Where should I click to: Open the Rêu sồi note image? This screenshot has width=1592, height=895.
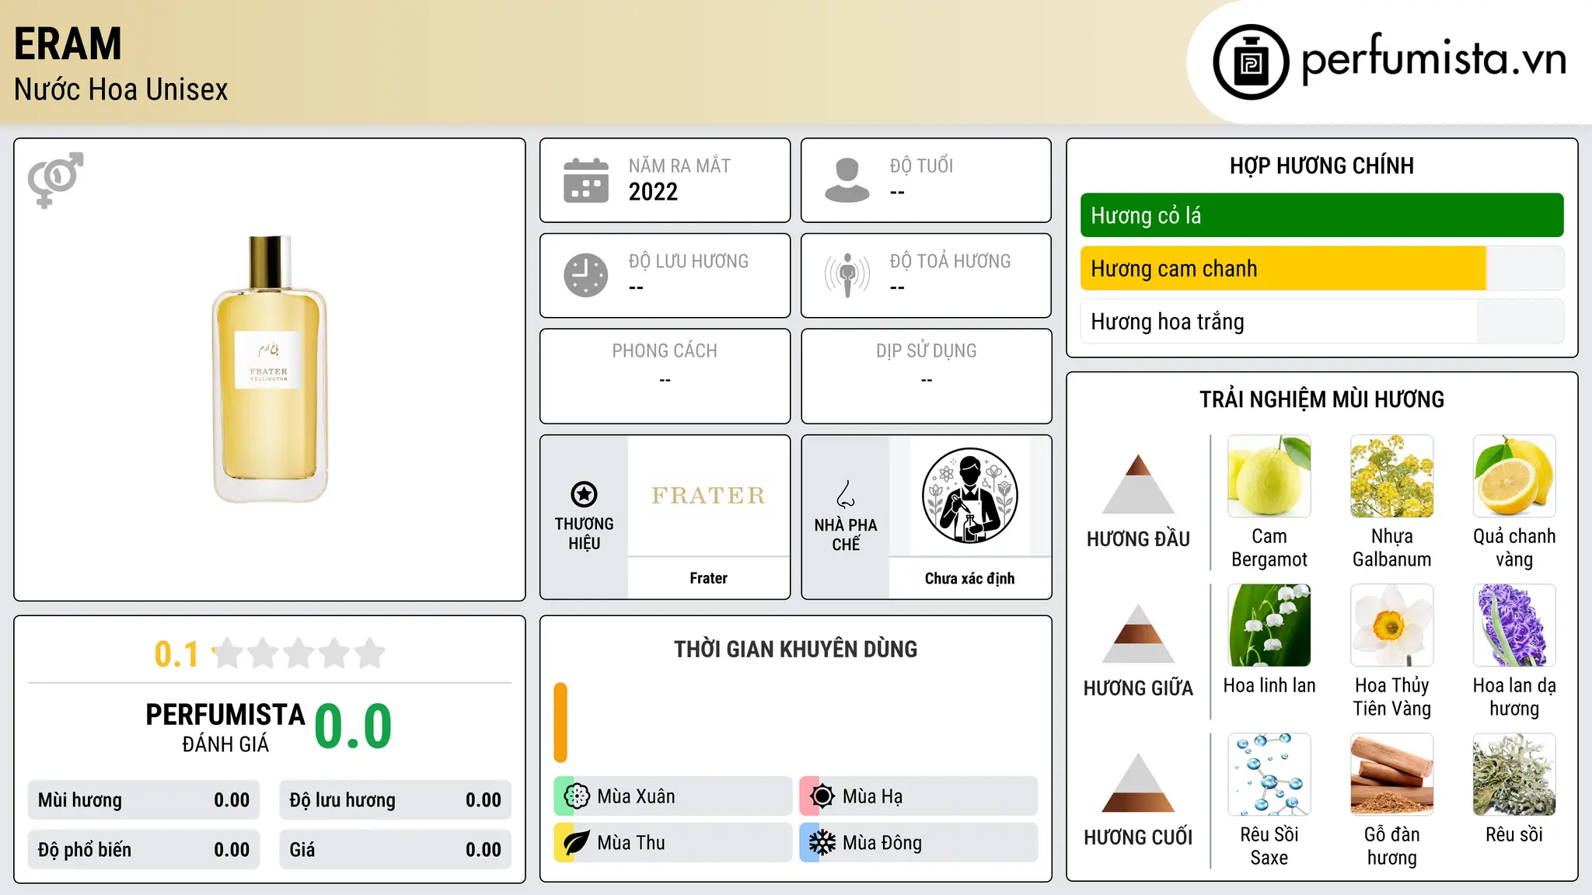1514,775
